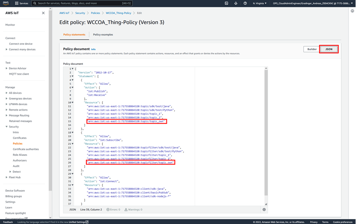Click the code editor vertical scrollbar
The height and width of the screenshot is (224, 356).
pos(266,133)
